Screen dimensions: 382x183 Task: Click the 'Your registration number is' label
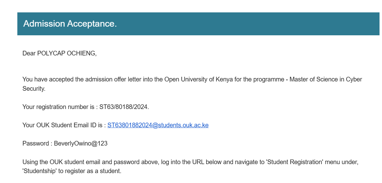58,107
